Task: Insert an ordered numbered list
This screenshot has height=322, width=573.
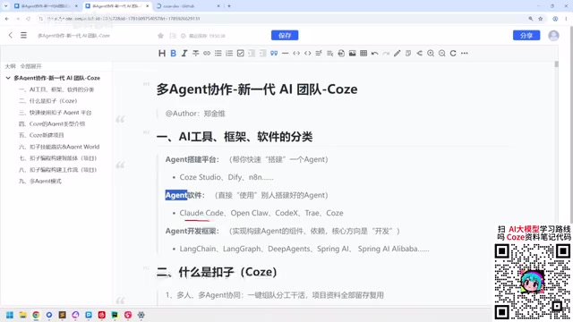Action: 229,54
